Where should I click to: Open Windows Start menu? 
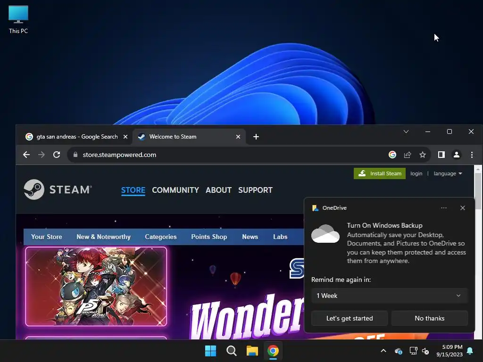[x=211, y=351]
